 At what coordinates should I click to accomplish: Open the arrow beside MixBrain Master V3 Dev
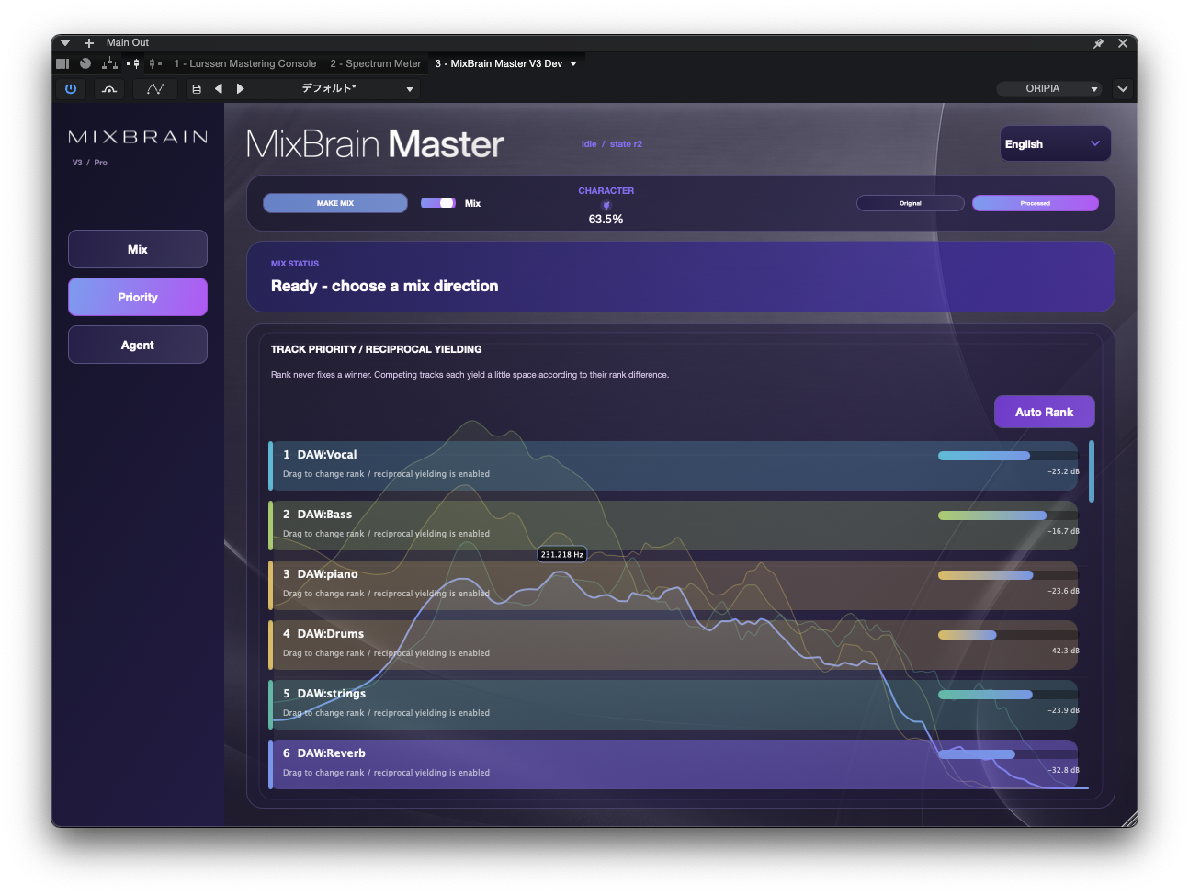click(x=573, y=63)
